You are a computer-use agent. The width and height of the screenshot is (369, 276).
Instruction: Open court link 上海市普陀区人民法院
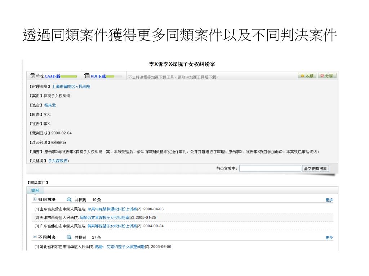point(71,87)
